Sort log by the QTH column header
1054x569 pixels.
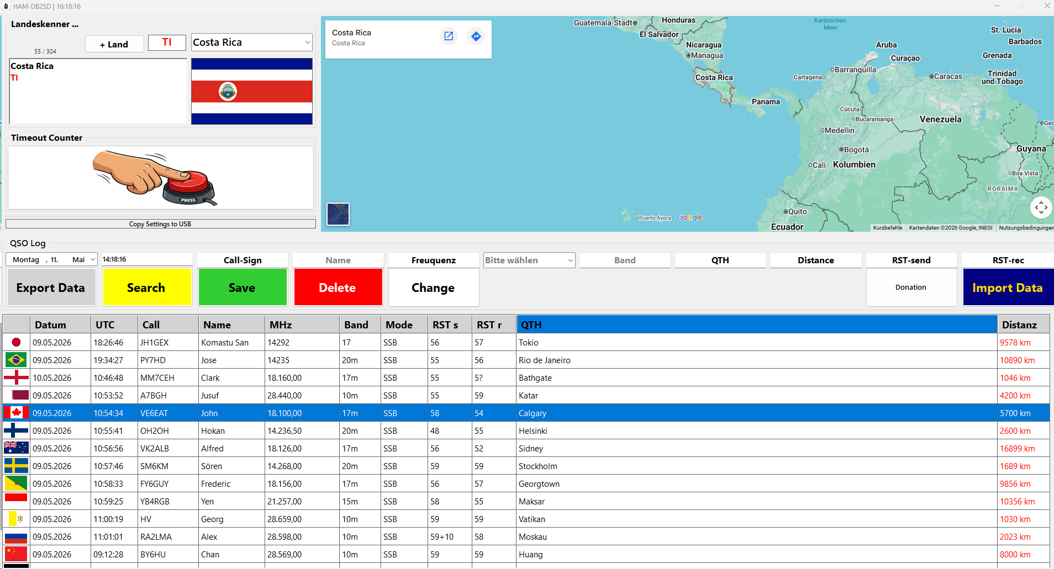(x=757, y=325)
